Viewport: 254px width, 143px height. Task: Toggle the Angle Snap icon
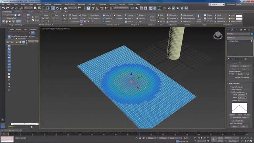[x=98, y=8]
